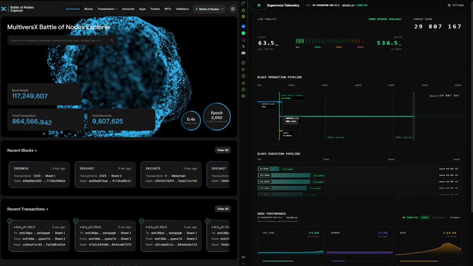The height and width of the screenshot is (266, 473).
Task: Open the Apps page
Action: [142, 9]
